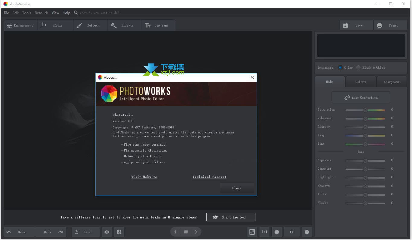
Task: Open the Tools menu in menu bar
Action: [27, 13]
